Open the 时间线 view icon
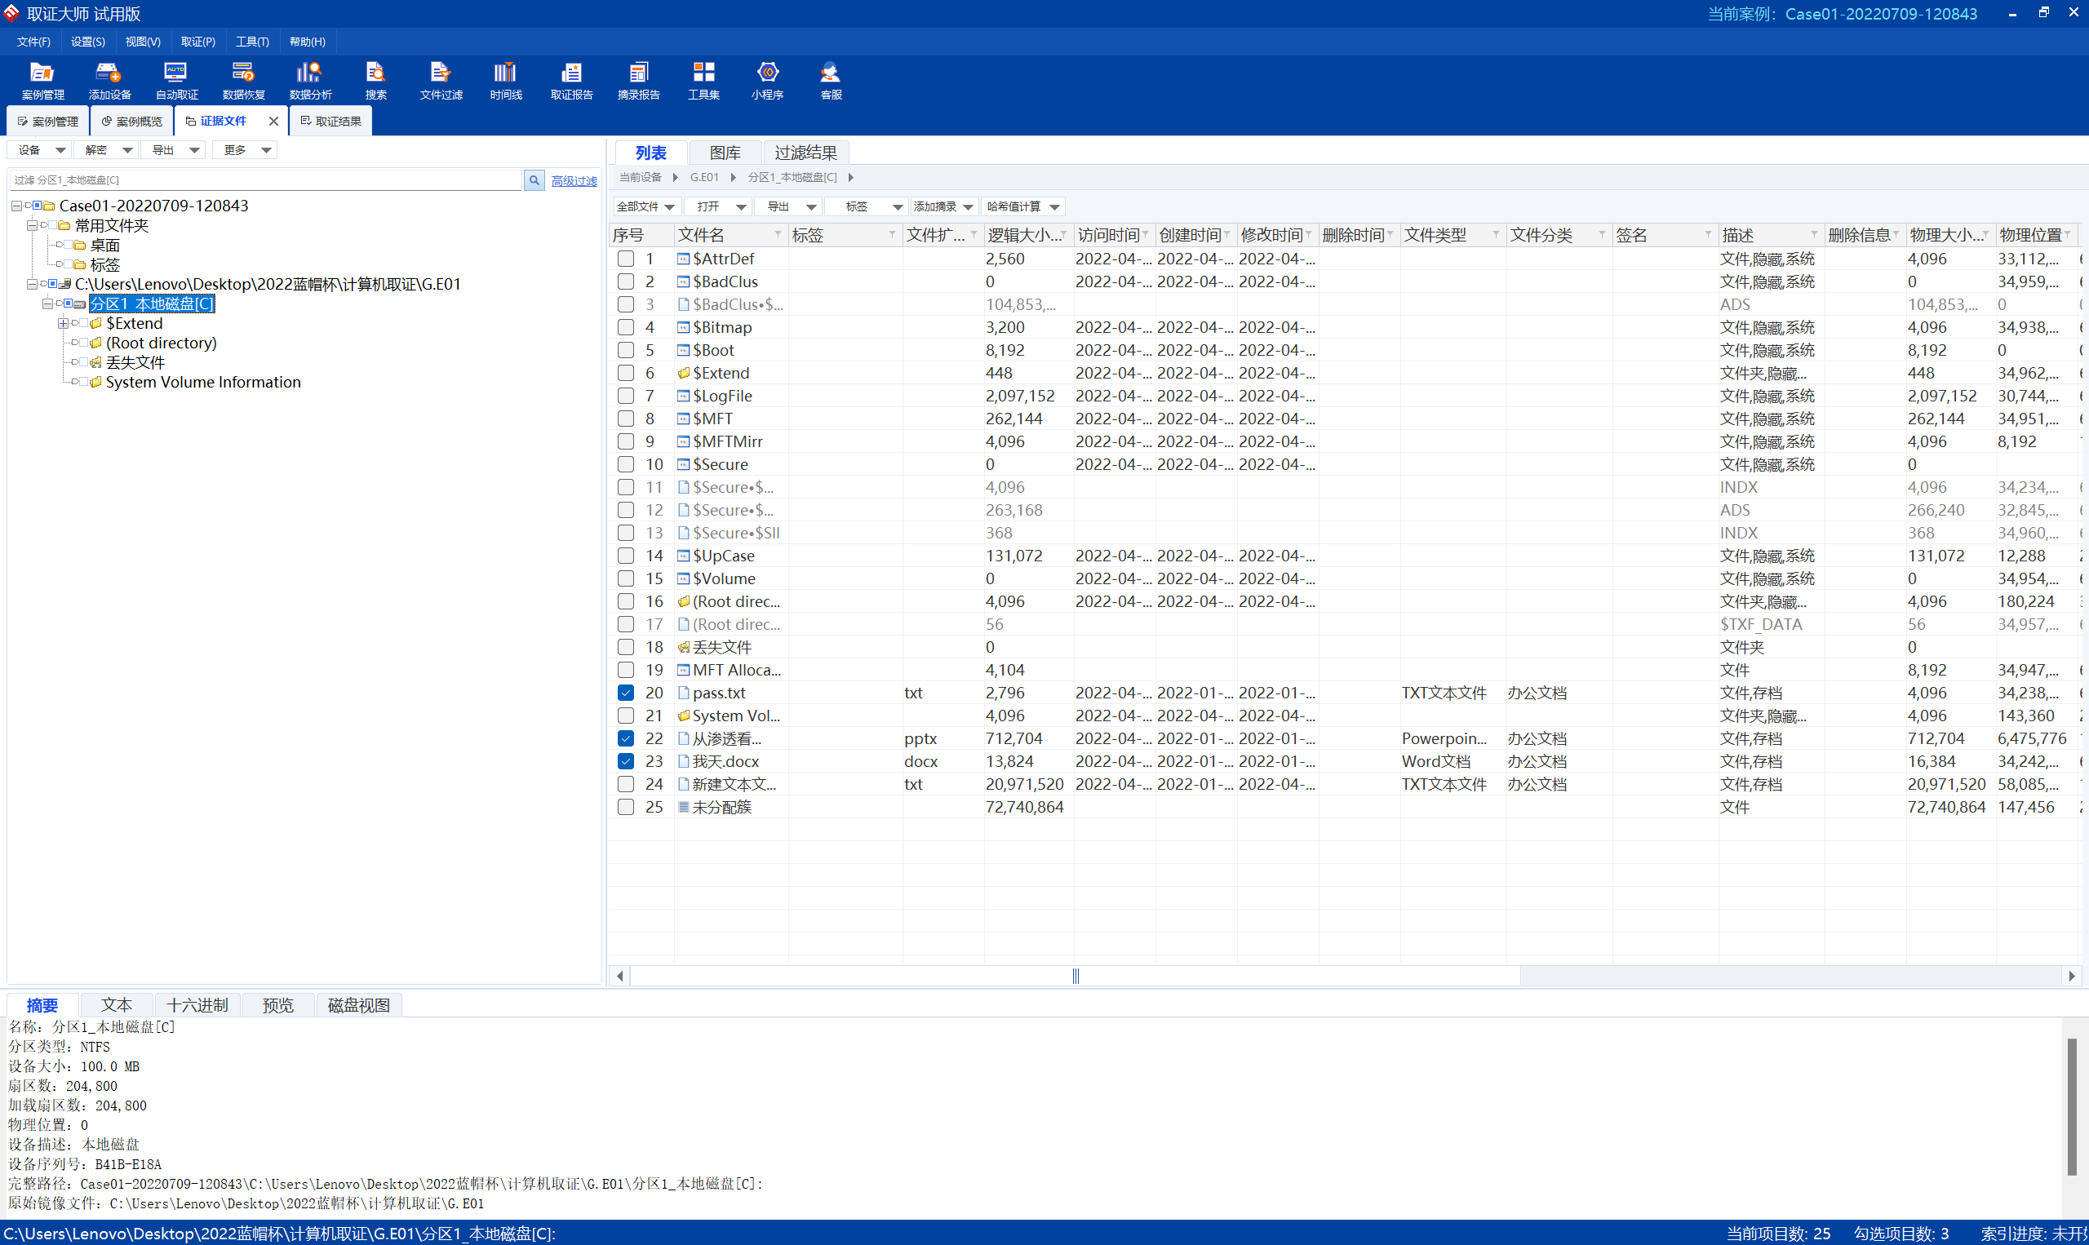2089x1245 pixels. tap(506, 81)
